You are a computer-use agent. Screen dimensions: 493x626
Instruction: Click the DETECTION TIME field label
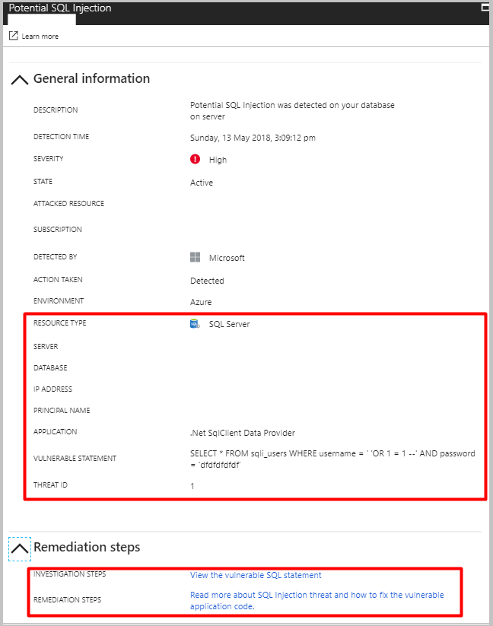[x=61, y=137]
